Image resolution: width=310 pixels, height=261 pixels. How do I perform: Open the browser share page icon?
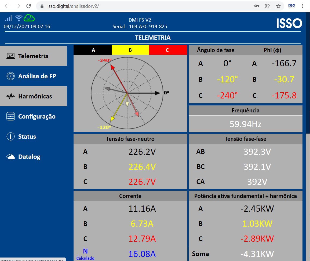coord(267,6)
